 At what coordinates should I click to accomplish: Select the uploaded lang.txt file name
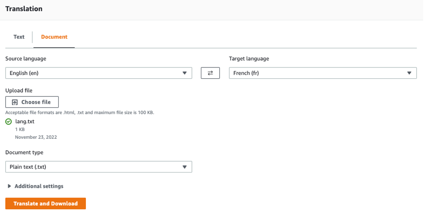tap(25, 121)
